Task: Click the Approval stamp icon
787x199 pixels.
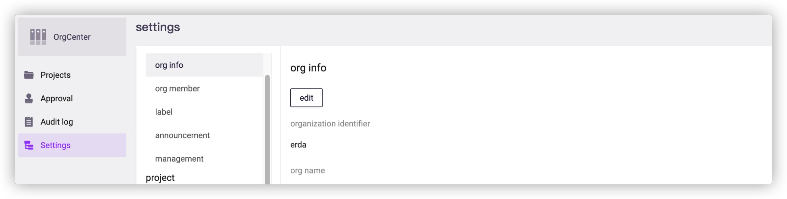Action: 29,98
